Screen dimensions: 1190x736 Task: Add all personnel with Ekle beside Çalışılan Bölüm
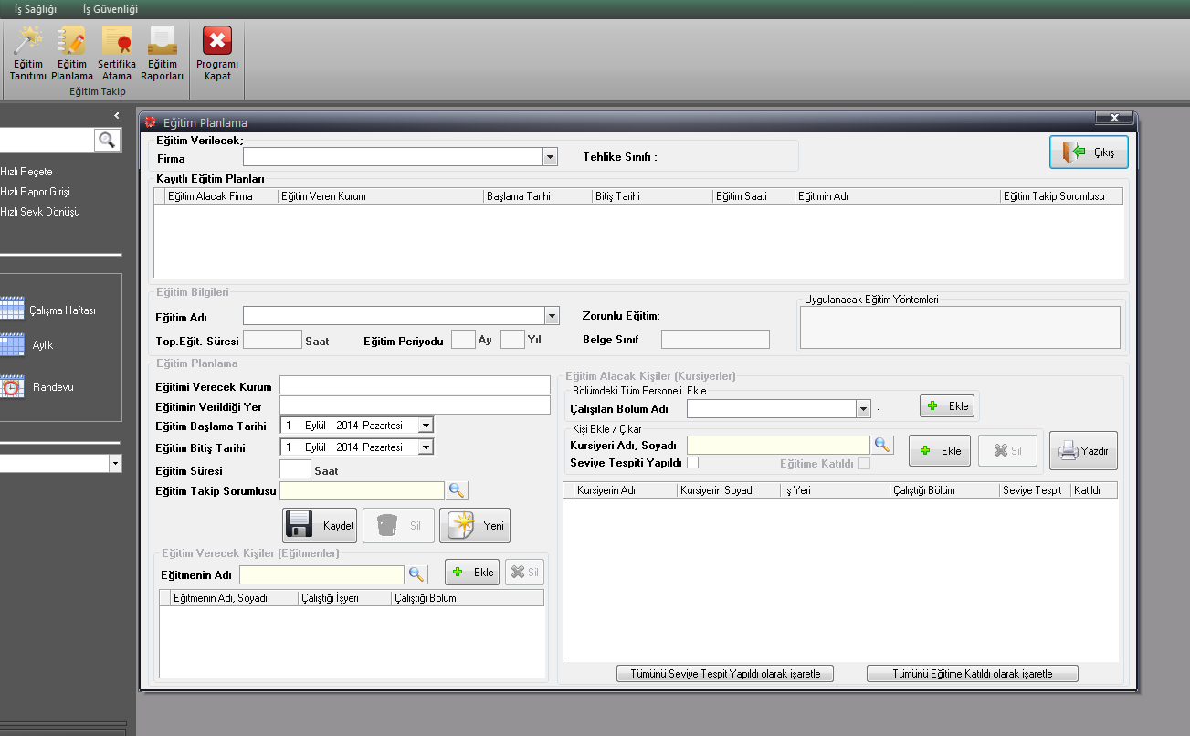pyautogui.click(x=947, y=406)
